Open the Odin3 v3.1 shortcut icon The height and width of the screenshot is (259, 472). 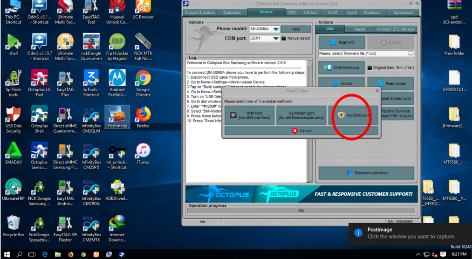(x=40, y=12)
